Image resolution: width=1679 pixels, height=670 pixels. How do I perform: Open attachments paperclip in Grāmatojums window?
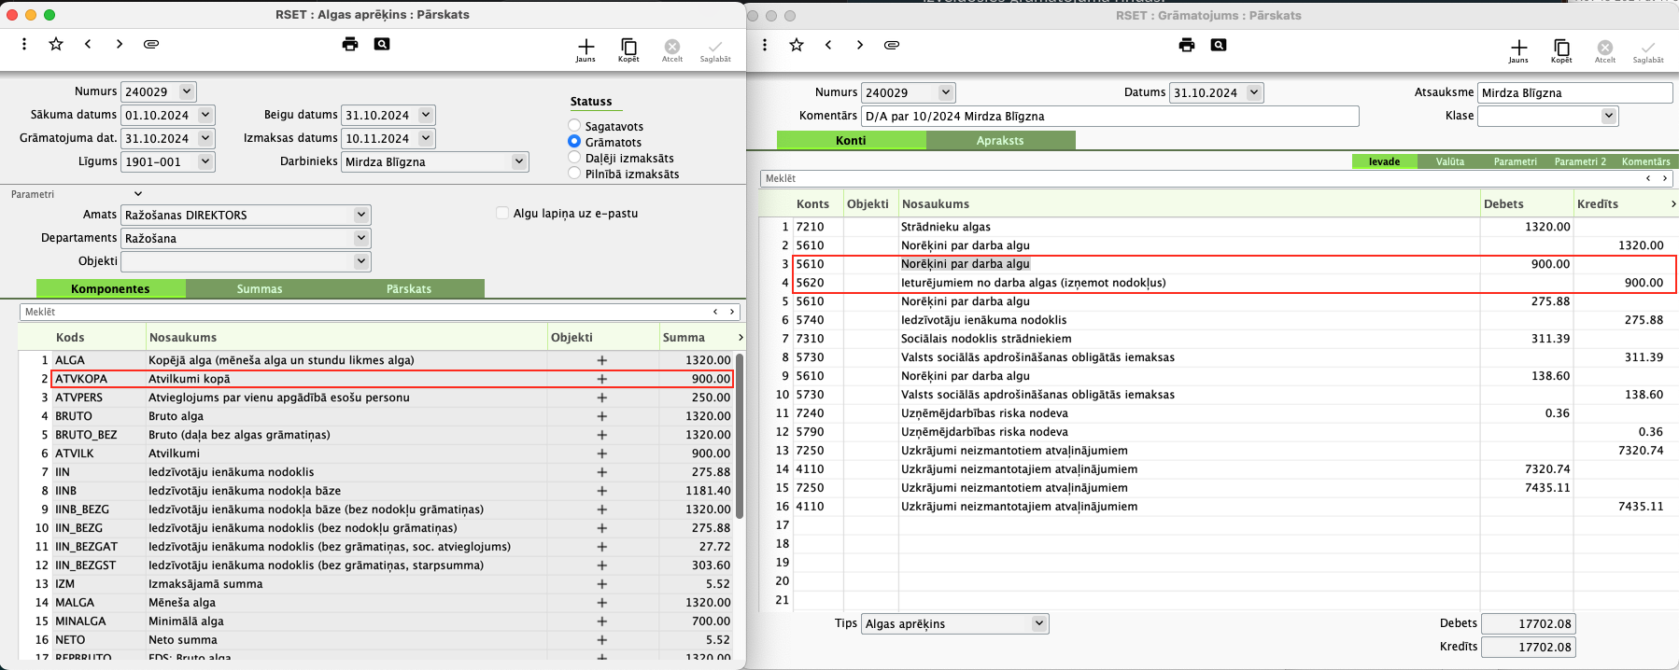click(892, 45)
